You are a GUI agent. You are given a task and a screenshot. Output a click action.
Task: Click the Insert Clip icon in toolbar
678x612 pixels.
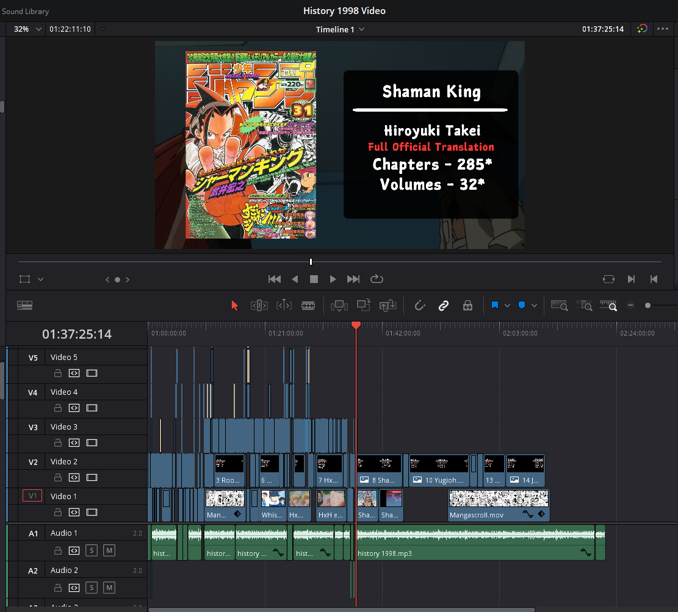pyautogui.click(x=339, y=306)
